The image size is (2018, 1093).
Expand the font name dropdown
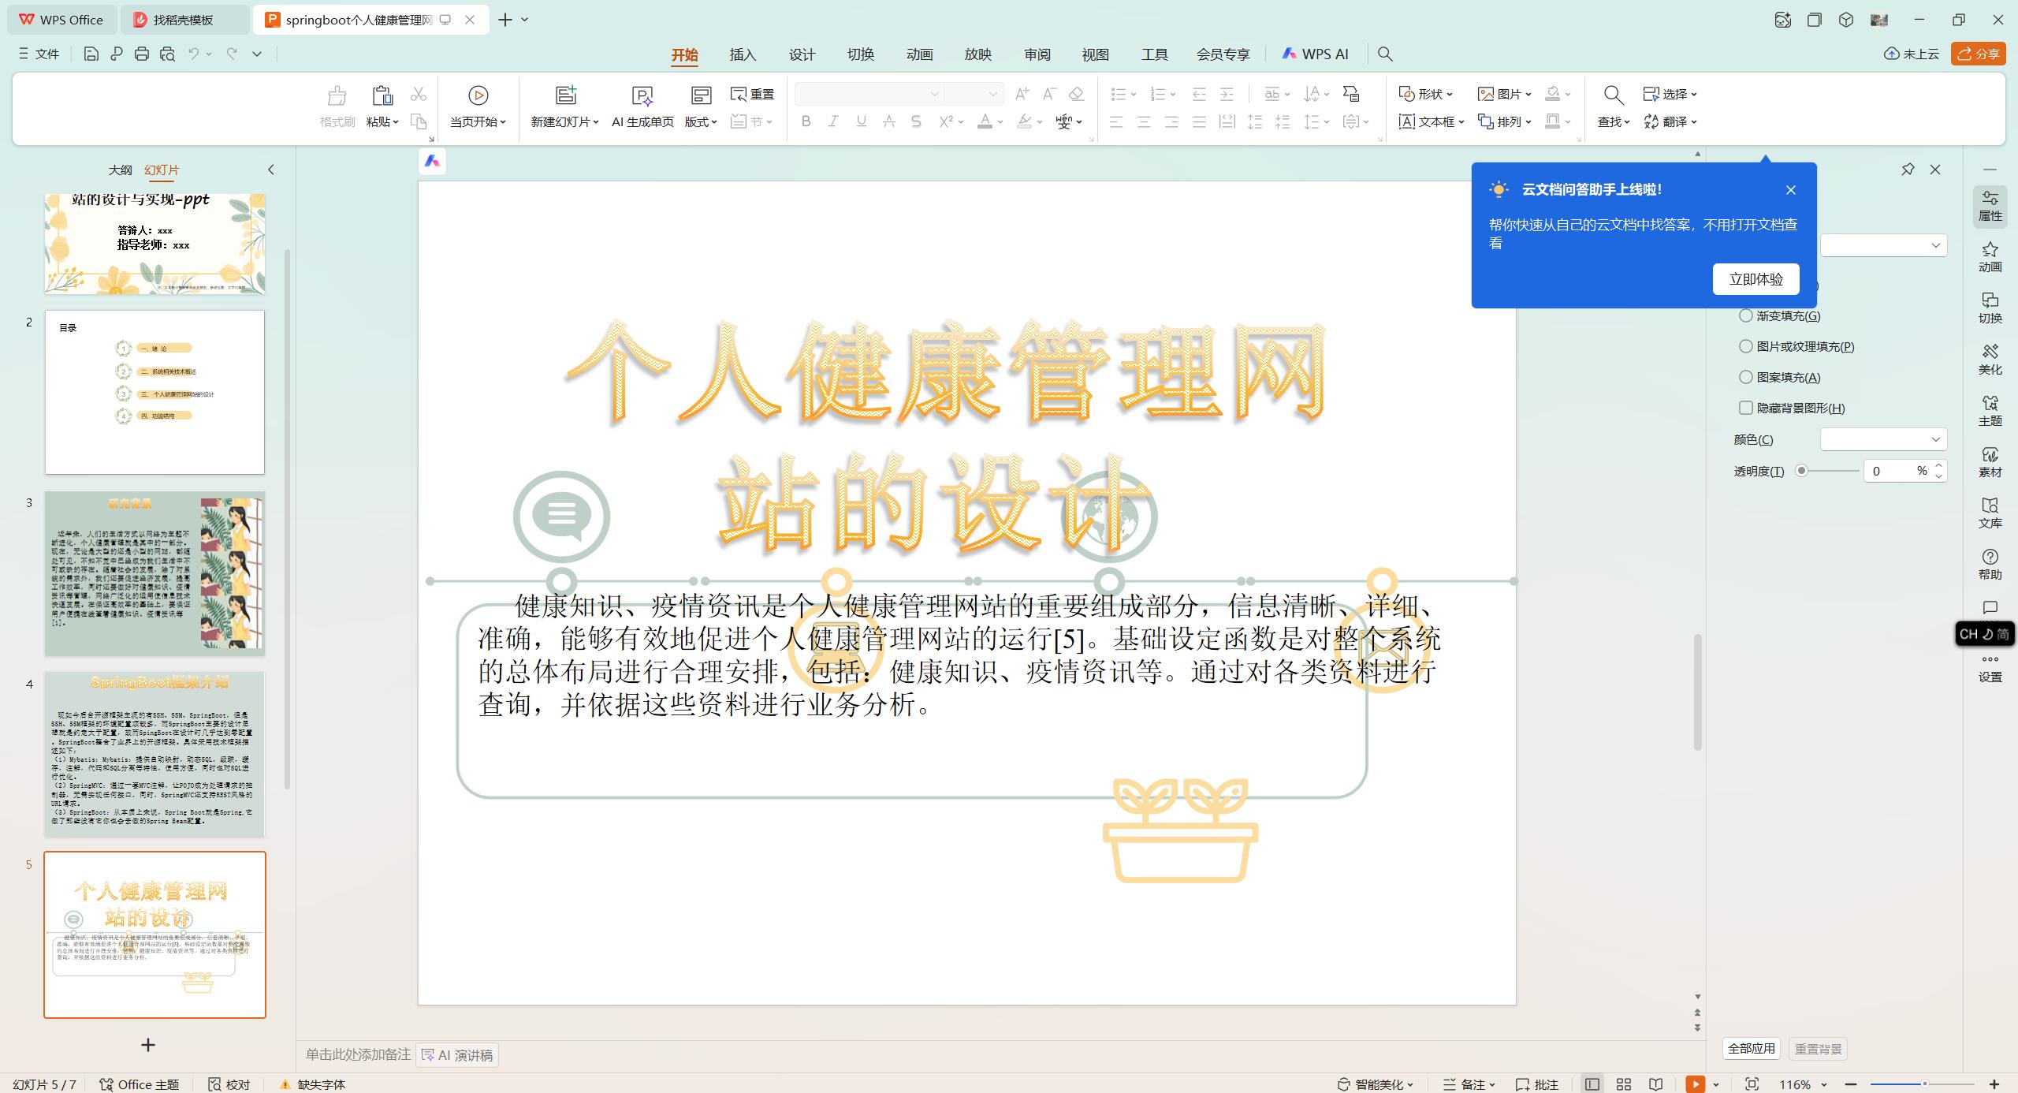coord(933,93)
